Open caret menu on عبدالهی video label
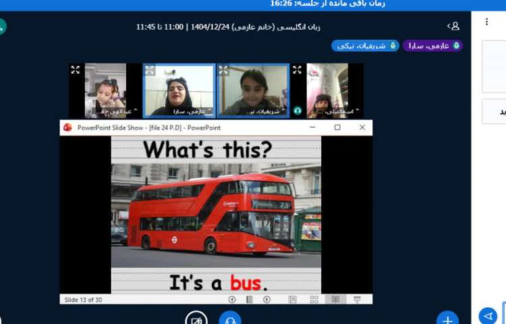The height and width of the screenshot is (324, 506). pos(136,111)
